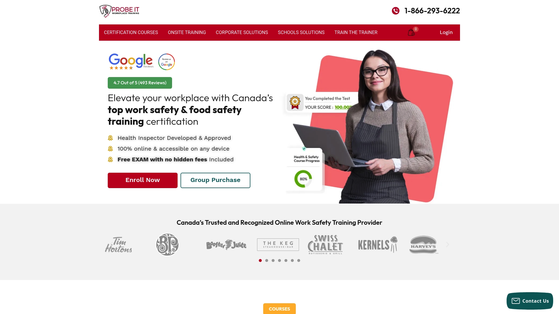
Task: Select the fourth carousel pagination dot
Action: 279,261
